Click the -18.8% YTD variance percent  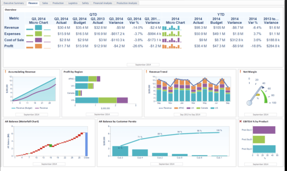point(256,46)
